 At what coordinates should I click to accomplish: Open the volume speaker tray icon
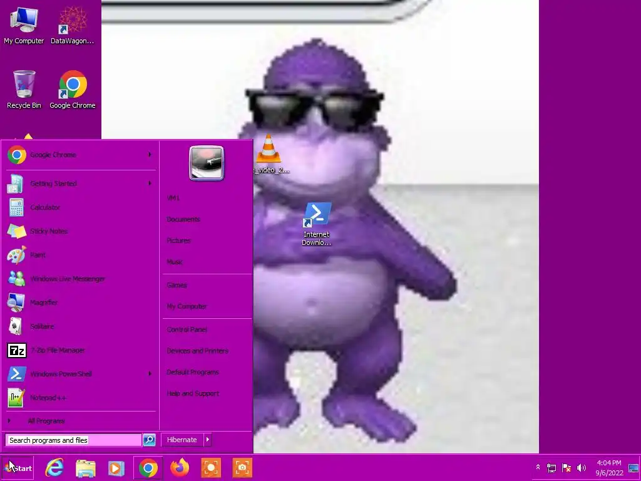582,467
